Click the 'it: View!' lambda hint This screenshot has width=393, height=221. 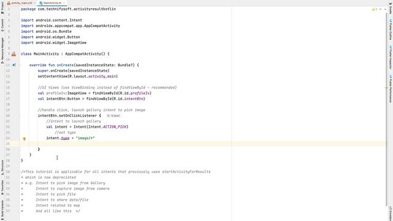pos(113,116)
